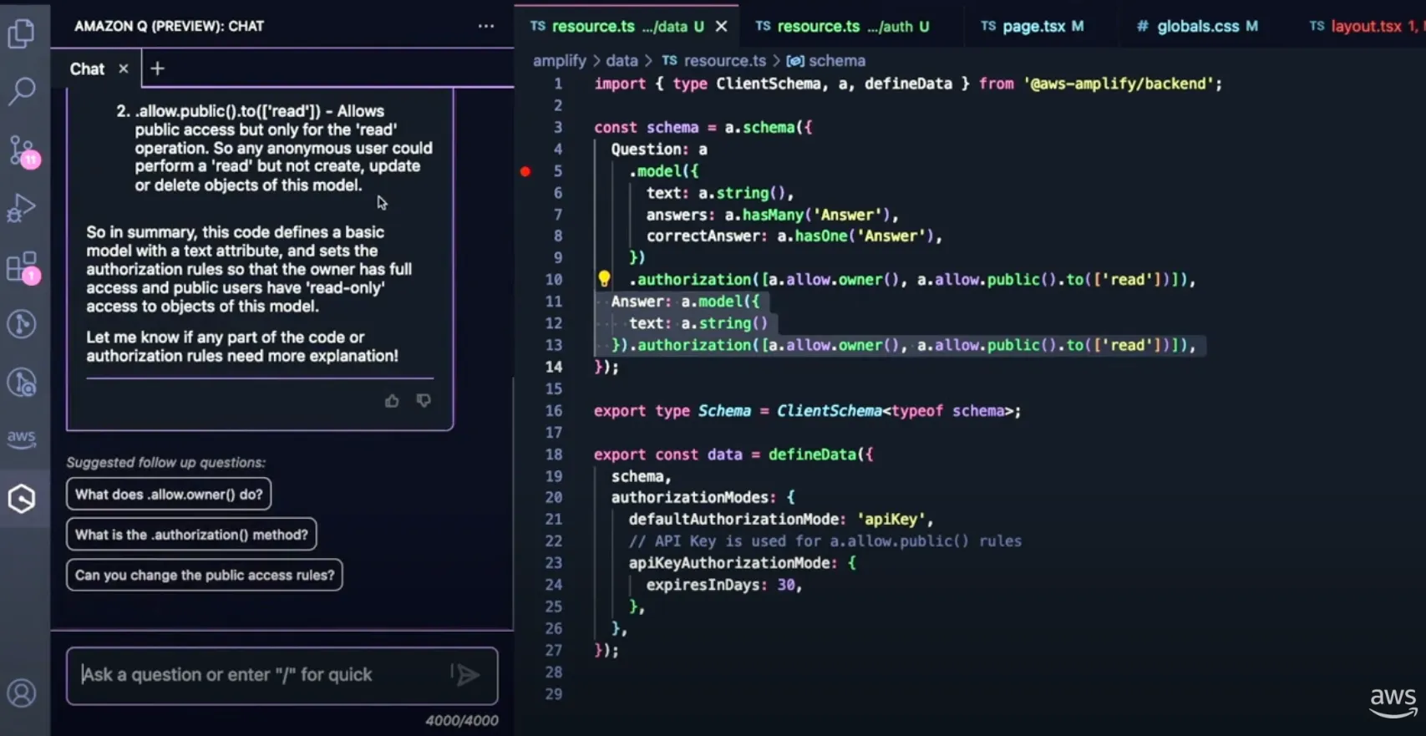Open the circled git branch view icon

pos(22,323)
